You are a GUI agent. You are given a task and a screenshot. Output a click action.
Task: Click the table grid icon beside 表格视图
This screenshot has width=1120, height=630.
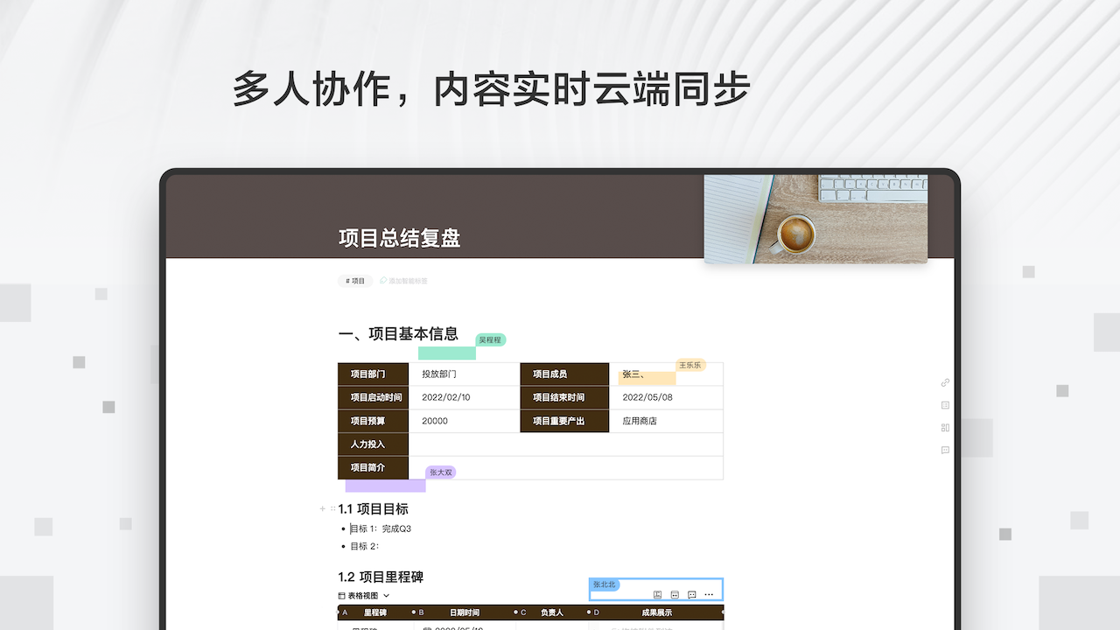pyautogui.click(x=341, y=594)
